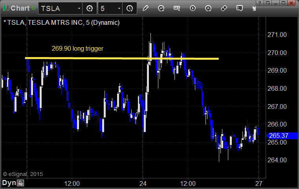Viewport: 299px width, 189px height.
Task: Click the lock icon beside Dyn
Action: [x=20, y=183]
